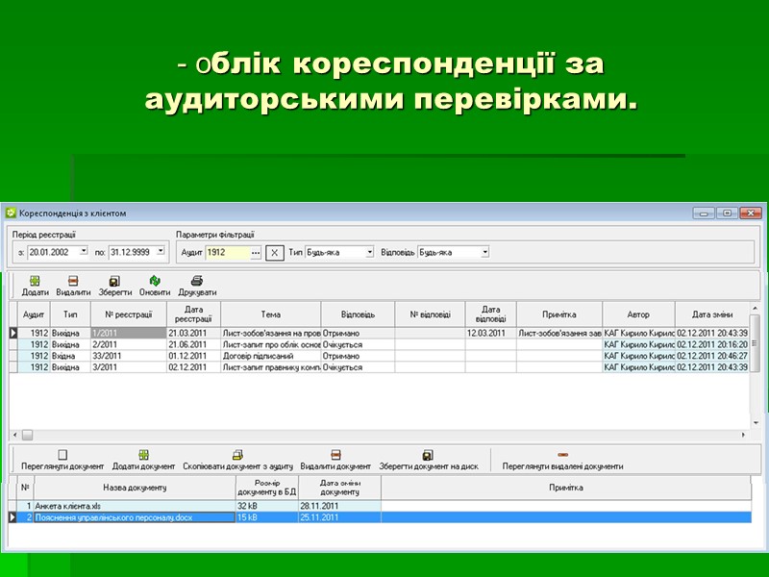This screenshot has height=577, width=769.
Task: Open the start date dropdown 20.01.2002
Action: coord(84,251)
